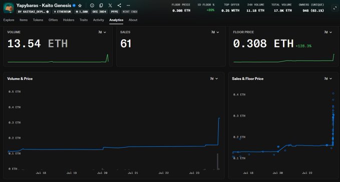Viewport: 340px width, 182px height.
Task: Click the 61 sales count value
Action: pyautogui.click(x=126, y=43)
